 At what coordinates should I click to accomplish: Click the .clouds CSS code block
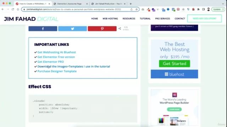[x=83, y=109]
